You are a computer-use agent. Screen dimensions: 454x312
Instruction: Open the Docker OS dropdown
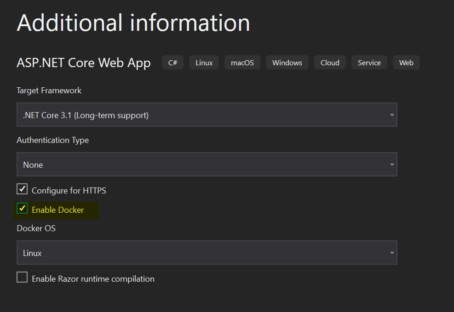point(207,253)
